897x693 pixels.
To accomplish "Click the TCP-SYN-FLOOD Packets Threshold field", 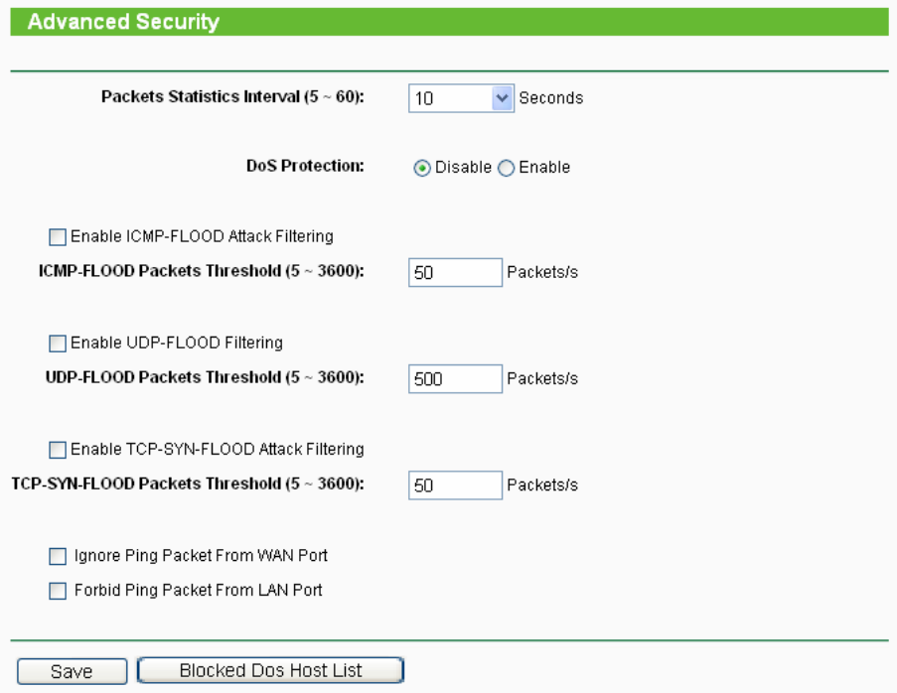I will point(455,485).
